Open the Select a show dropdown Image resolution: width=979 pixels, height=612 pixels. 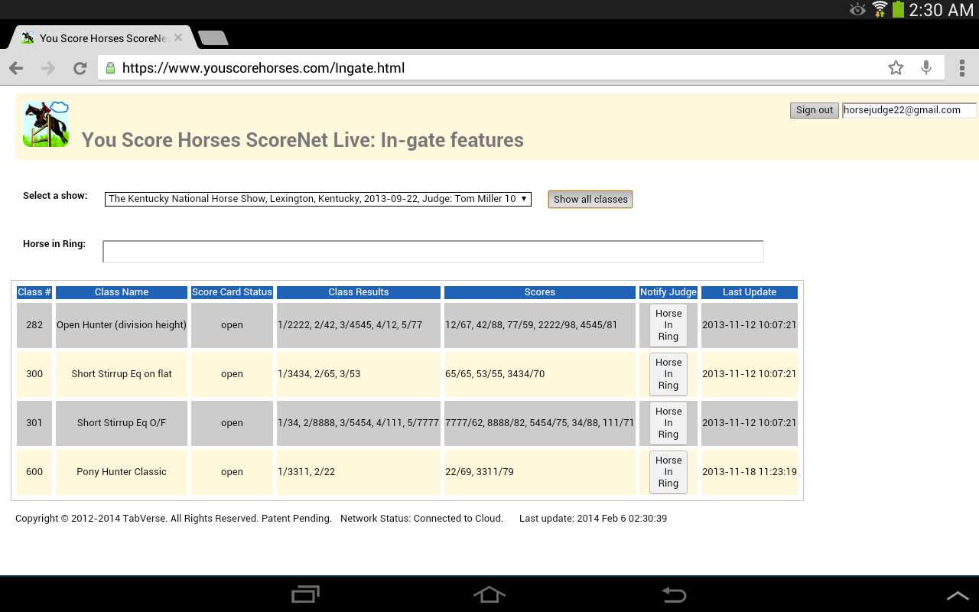[317, 199]
